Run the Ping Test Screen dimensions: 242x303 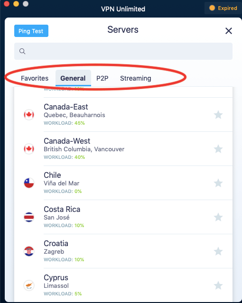coord(31,31)
